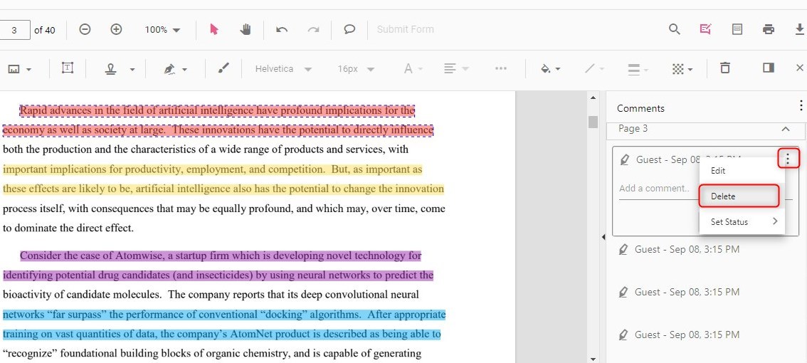Click the page number input field
807x363 pixels.
tap(15, 30)
